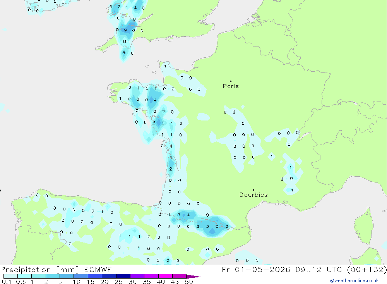Click the legend label 50
The image size is (387, 284).
tap(189, 282)
